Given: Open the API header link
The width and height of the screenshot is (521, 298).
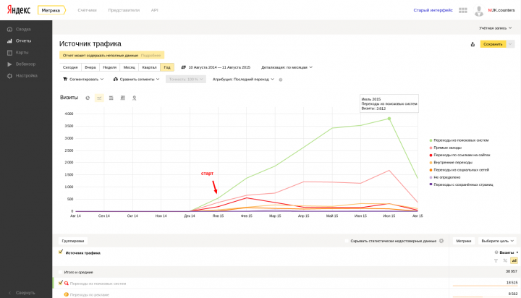Looking at the screenshot, I should tap(155, 10).
